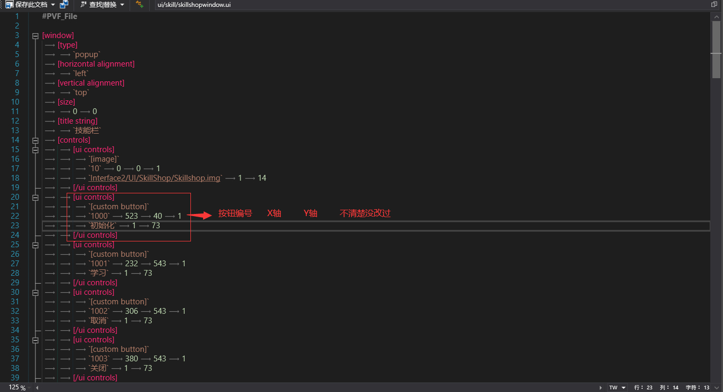Click the #PVF_File header on line 1
The image size is (723, 392).
(60, 16)
